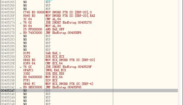This screenshot has height=105, width=183.
Task: Click the comment column beside CMP ECX,64
Action: 145,63
